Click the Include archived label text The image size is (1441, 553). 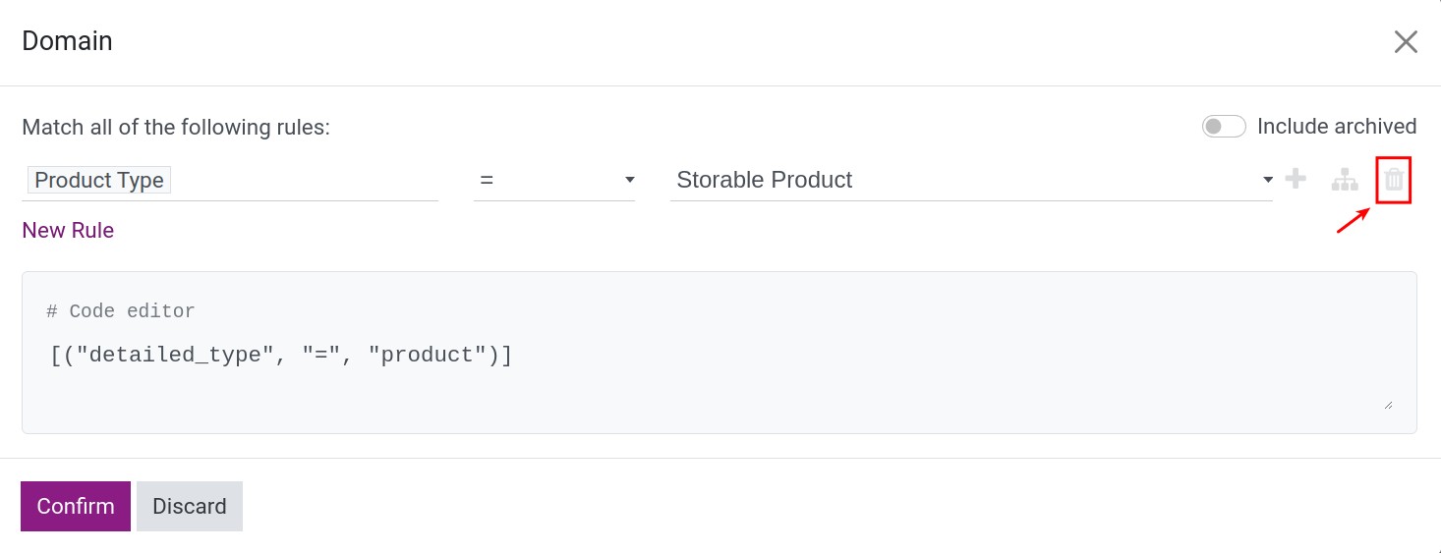[x=1337, y=127]
